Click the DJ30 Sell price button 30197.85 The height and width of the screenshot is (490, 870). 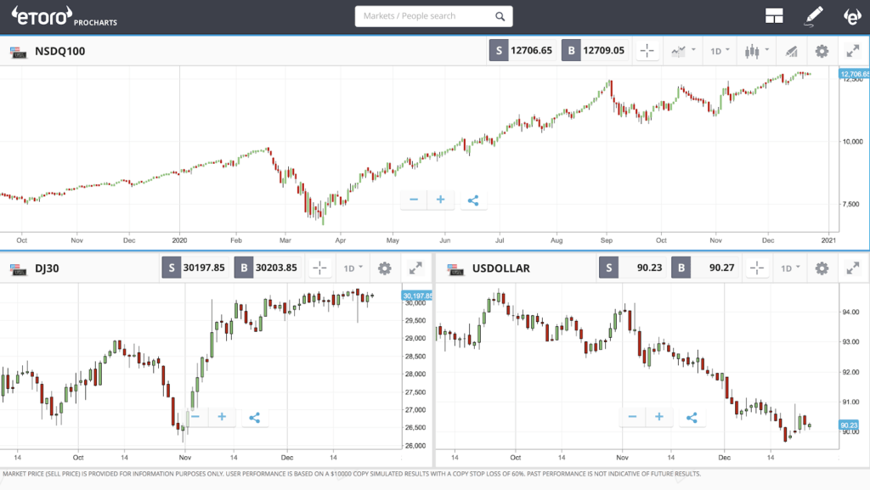pos(195,268)
